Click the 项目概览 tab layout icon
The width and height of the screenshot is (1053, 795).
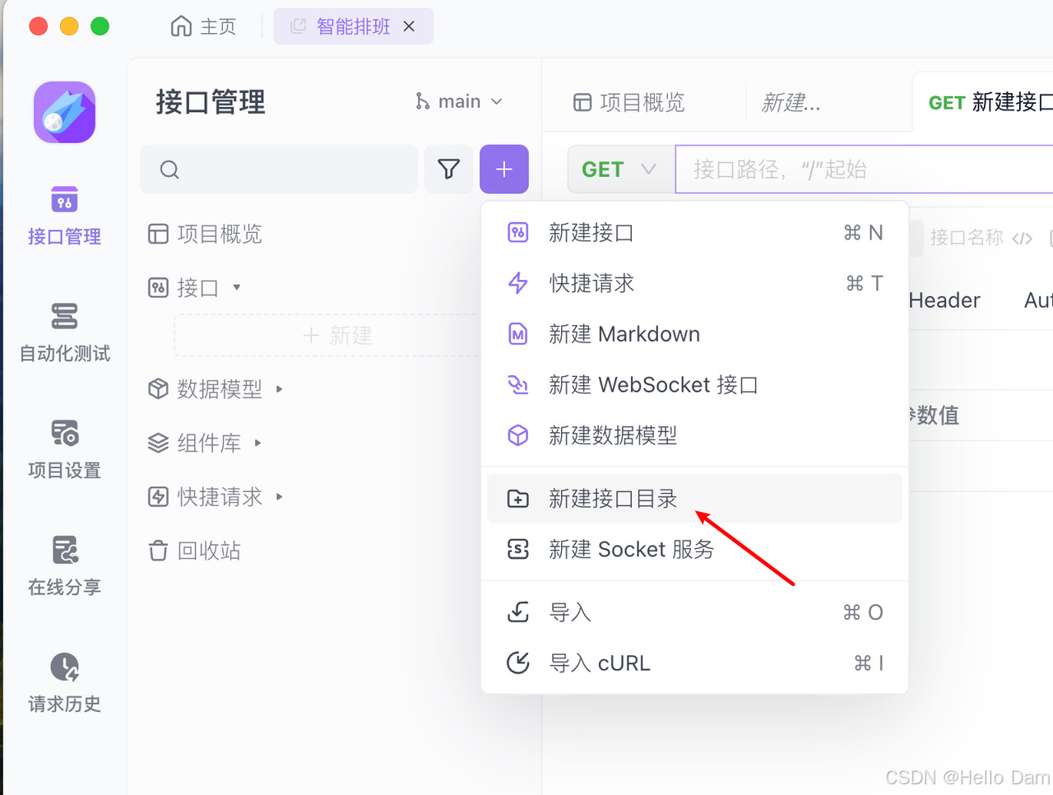(x=582, y=103)
